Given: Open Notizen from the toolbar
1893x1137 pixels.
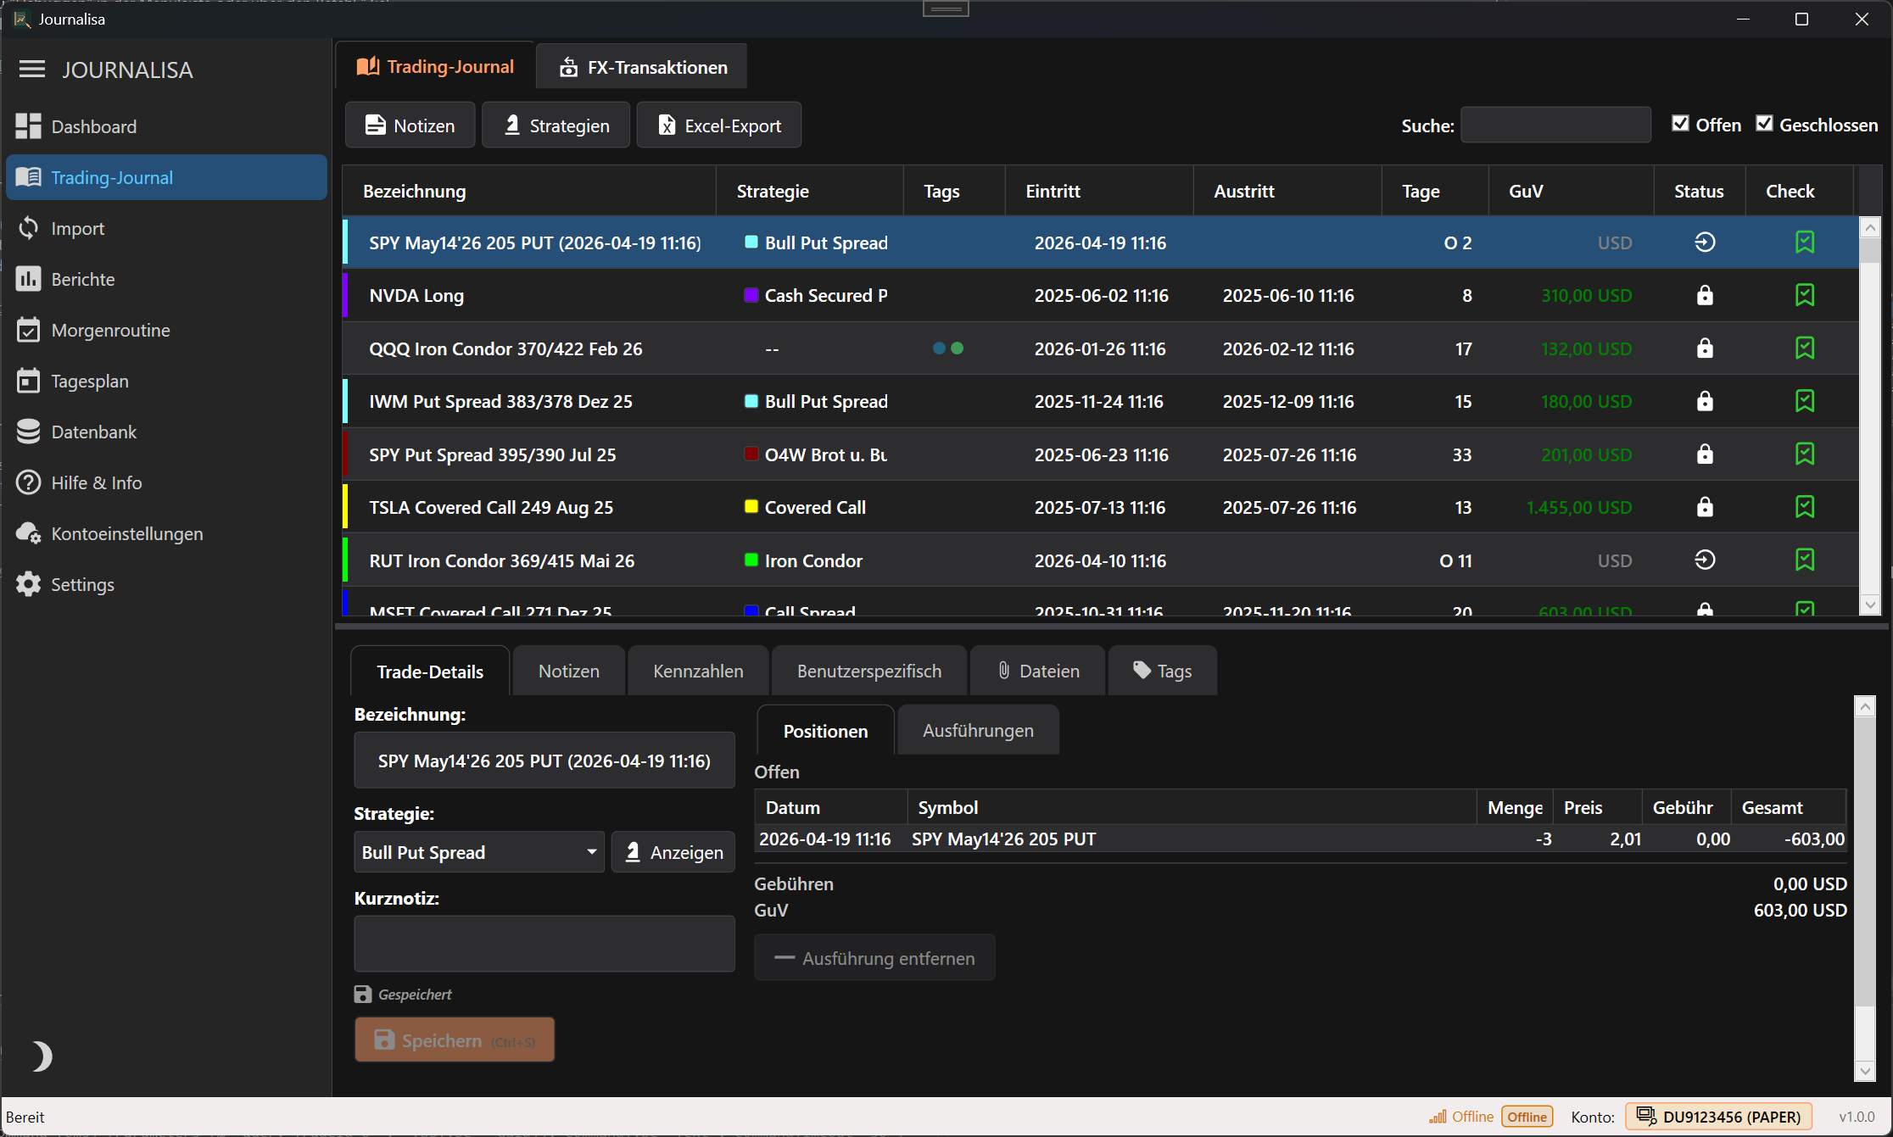Looking at the screenshot, I should pos(410,125).
